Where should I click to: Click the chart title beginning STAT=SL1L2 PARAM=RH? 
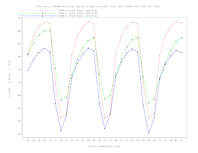[x=98, y=6]
